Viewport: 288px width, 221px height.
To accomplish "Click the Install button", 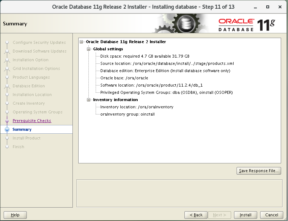I will point(245,215).
